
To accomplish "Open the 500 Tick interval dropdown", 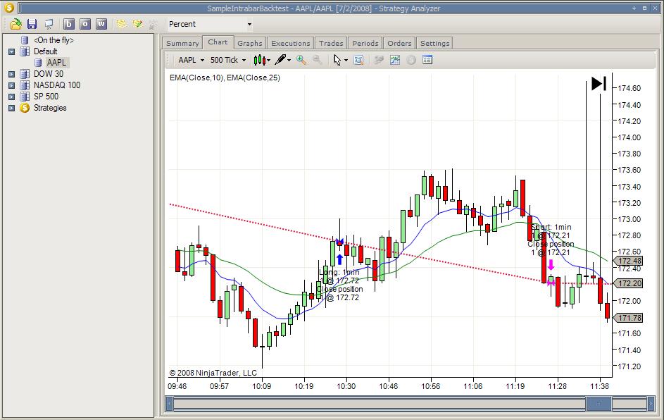I will click(x=228, y=60).
